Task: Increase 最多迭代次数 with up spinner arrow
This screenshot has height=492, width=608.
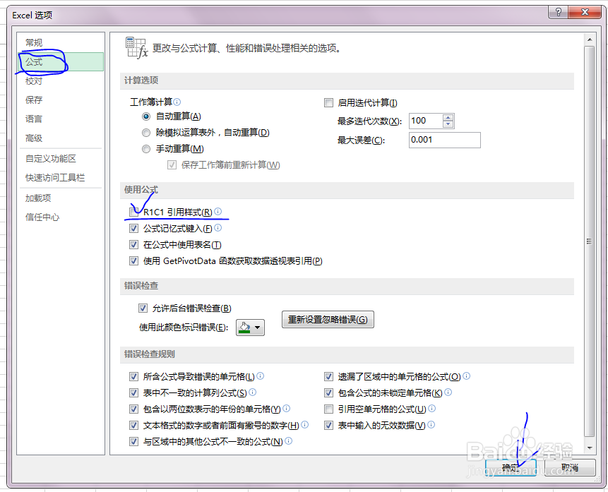Action: 448,117
